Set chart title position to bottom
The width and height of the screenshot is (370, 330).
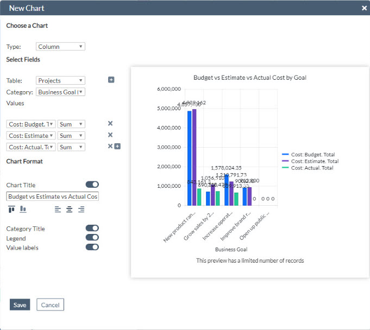tap(23, 209)
